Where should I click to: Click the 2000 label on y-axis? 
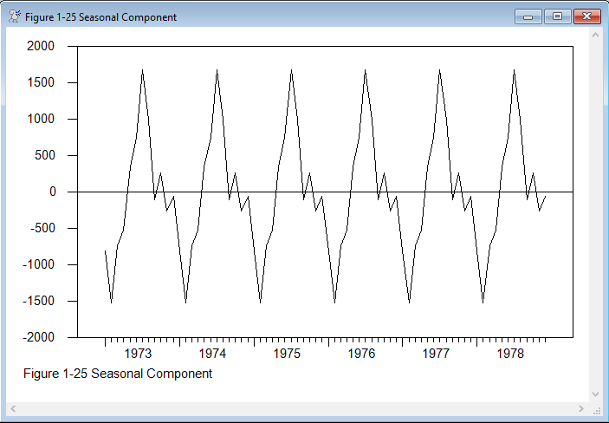[x=41, y=46]
